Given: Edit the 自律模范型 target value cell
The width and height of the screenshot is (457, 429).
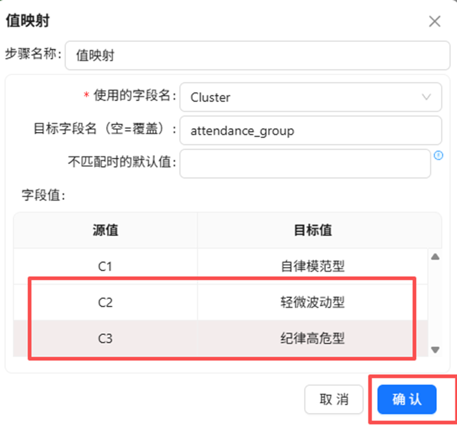Looking at the screenshot, I should pyautogui.click(x=312, y=266).
